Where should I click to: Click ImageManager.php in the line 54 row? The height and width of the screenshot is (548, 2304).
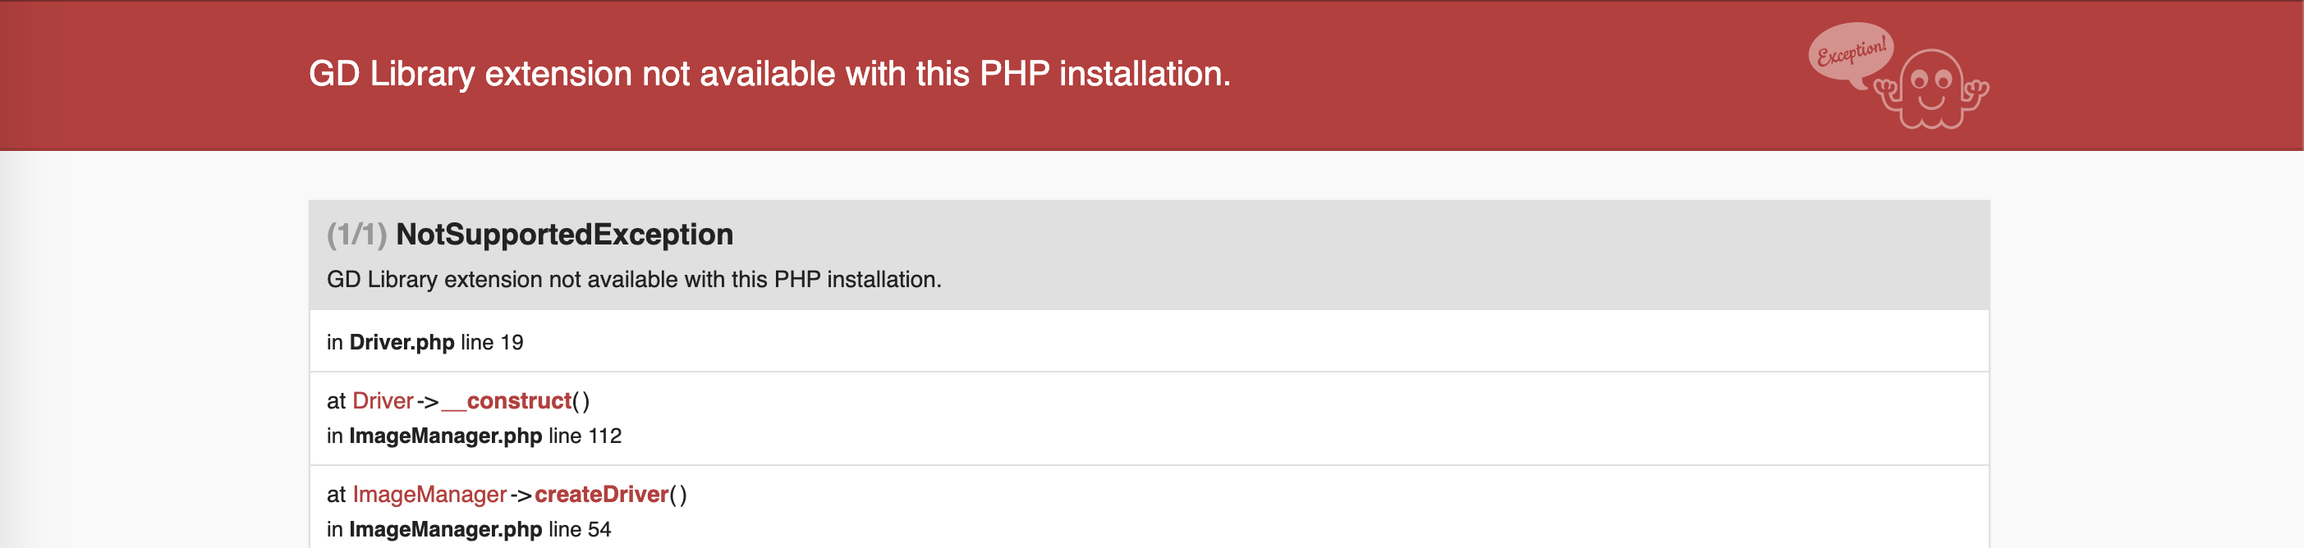[445, 529]
